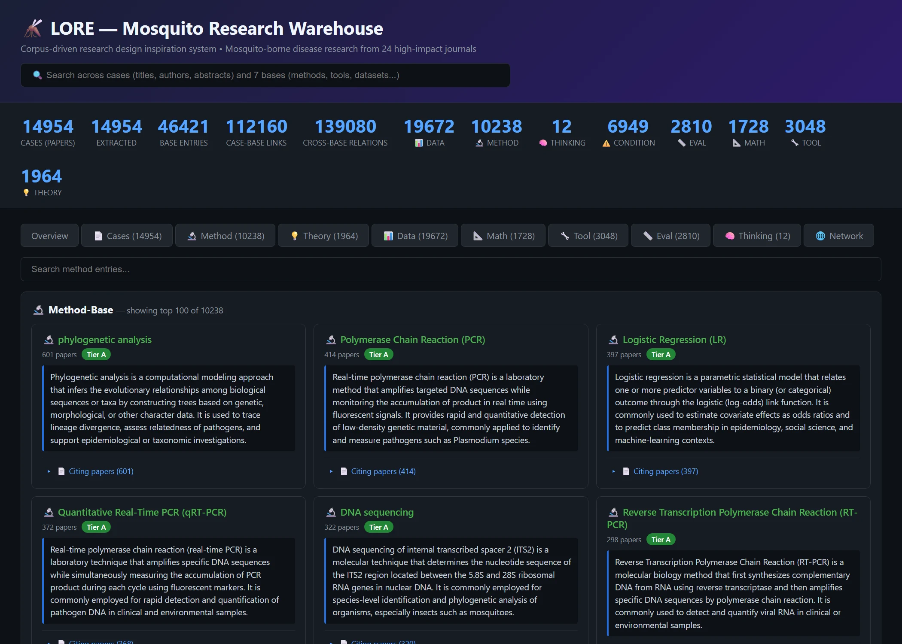The width and height of the screenshot is (902, 644).
Task: Select the Math (1728) tab
Action: click(x=503, y=236)
